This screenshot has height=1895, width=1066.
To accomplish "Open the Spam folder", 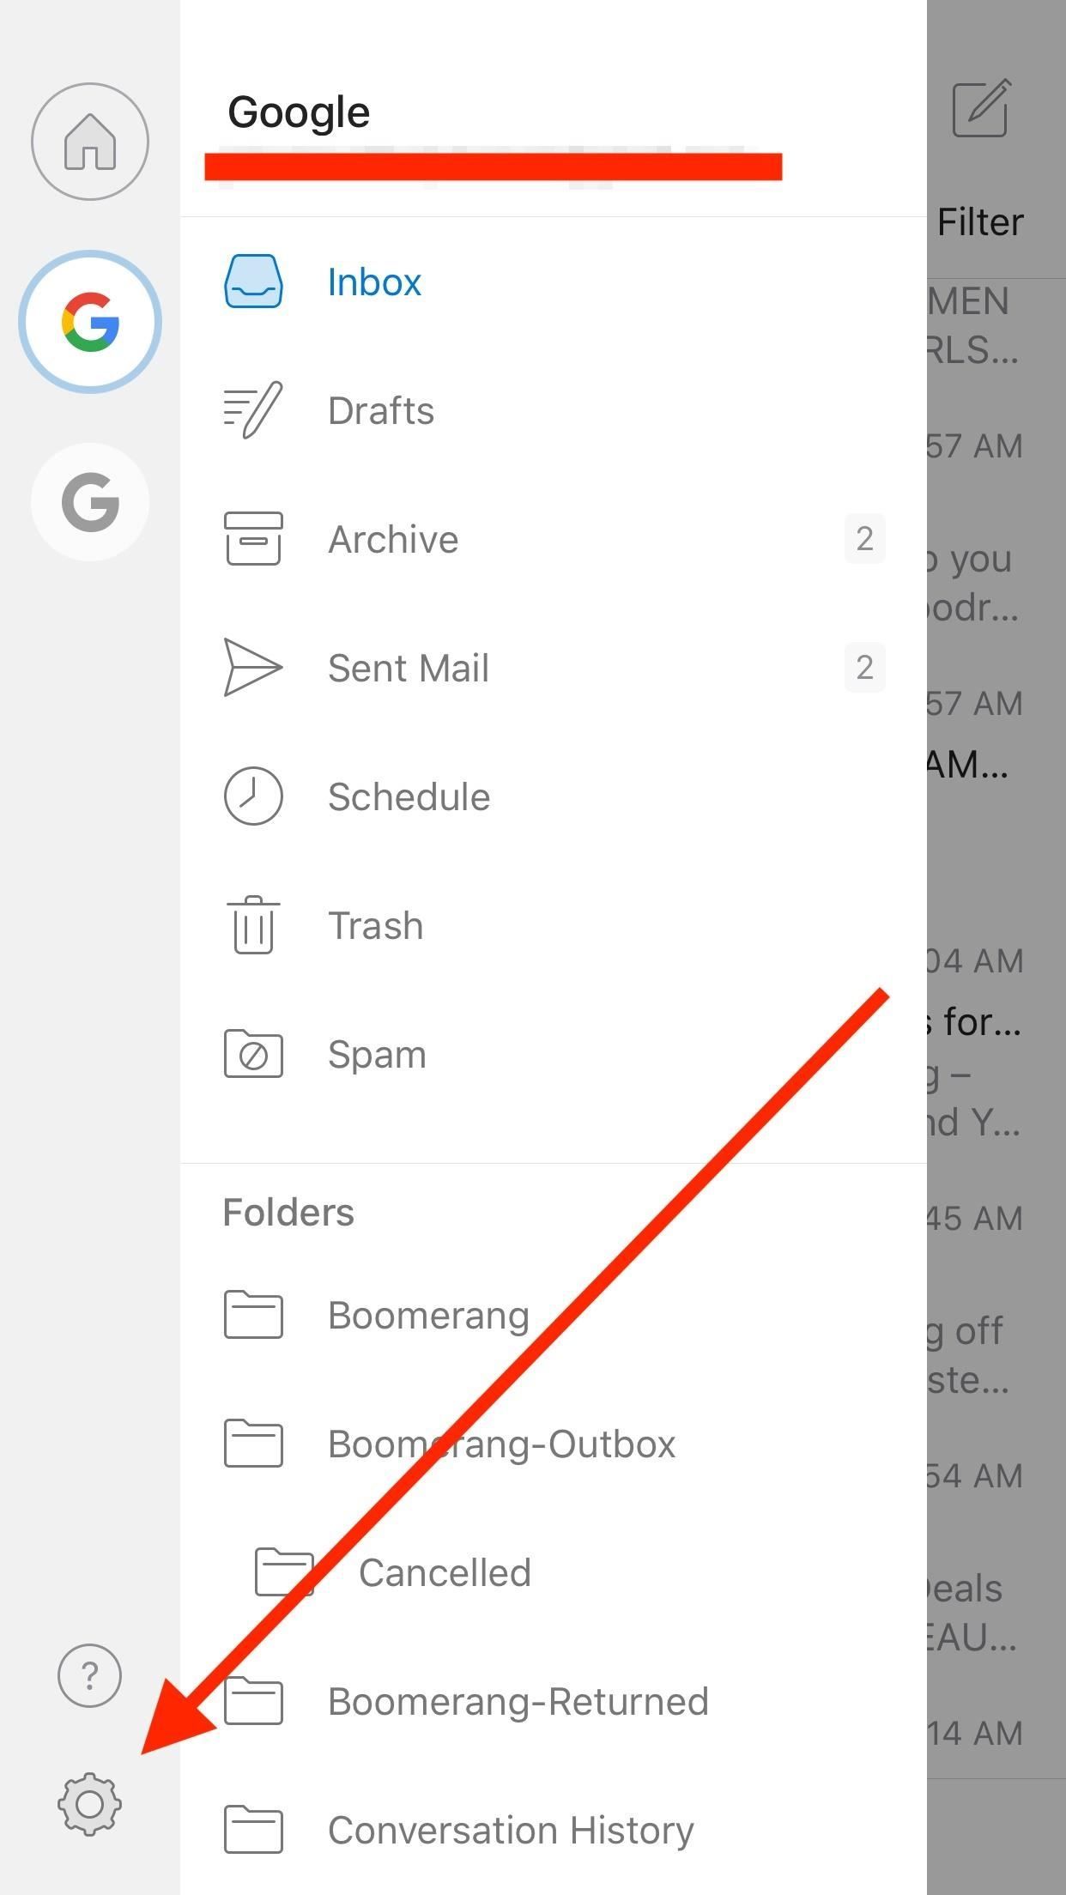I will point(377,1054).
